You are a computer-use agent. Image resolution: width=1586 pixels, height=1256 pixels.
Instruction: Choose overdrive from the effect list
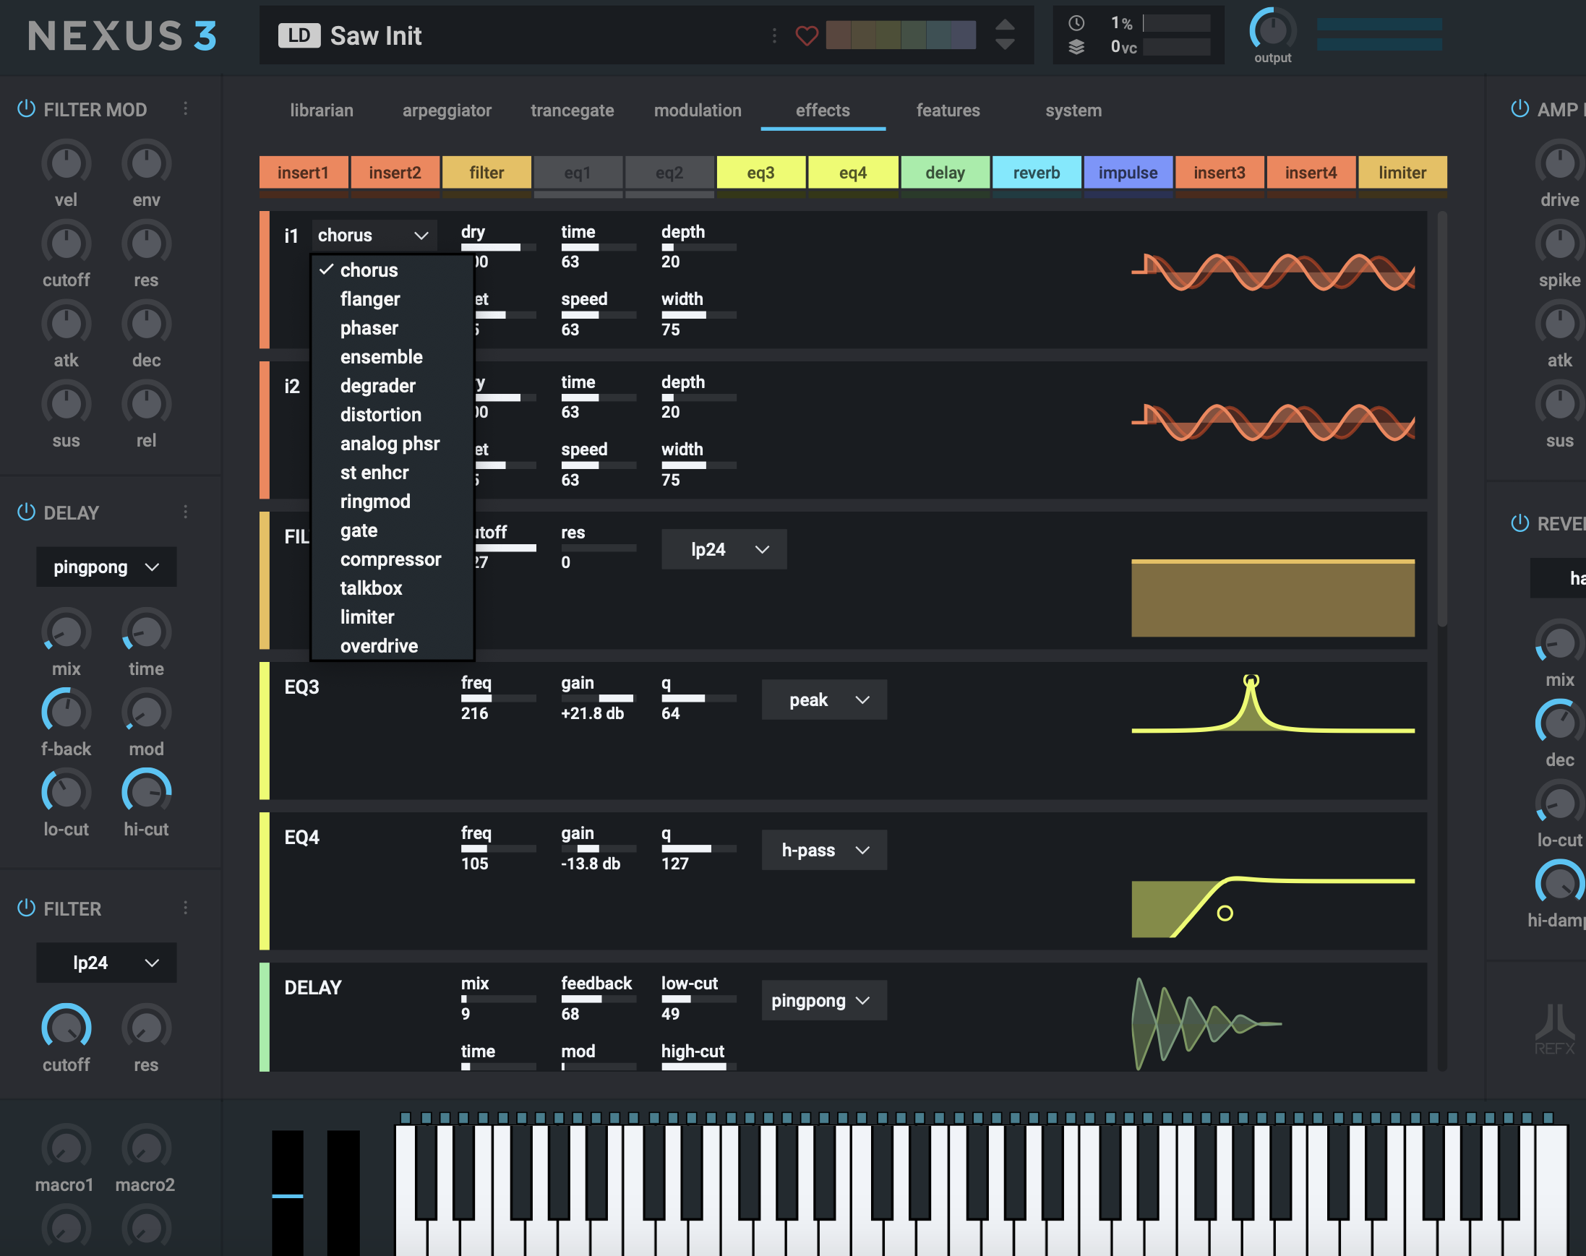pos(392,646)
